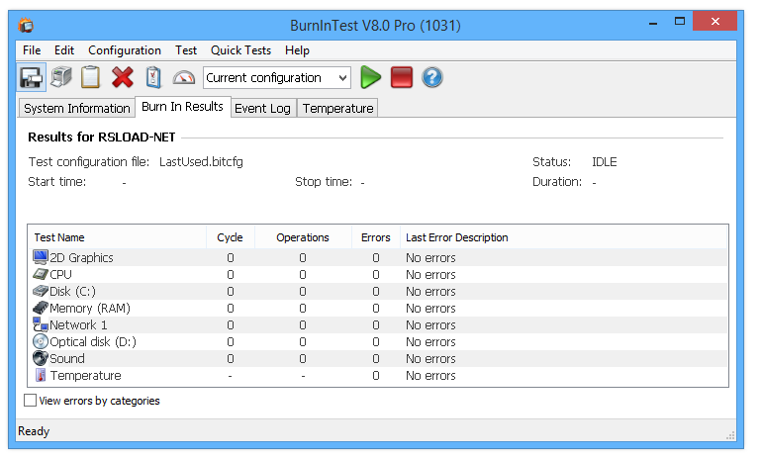Click No errors text in CPU row
761x458 pixels.
pyautogui.click(x=430, y=275)
